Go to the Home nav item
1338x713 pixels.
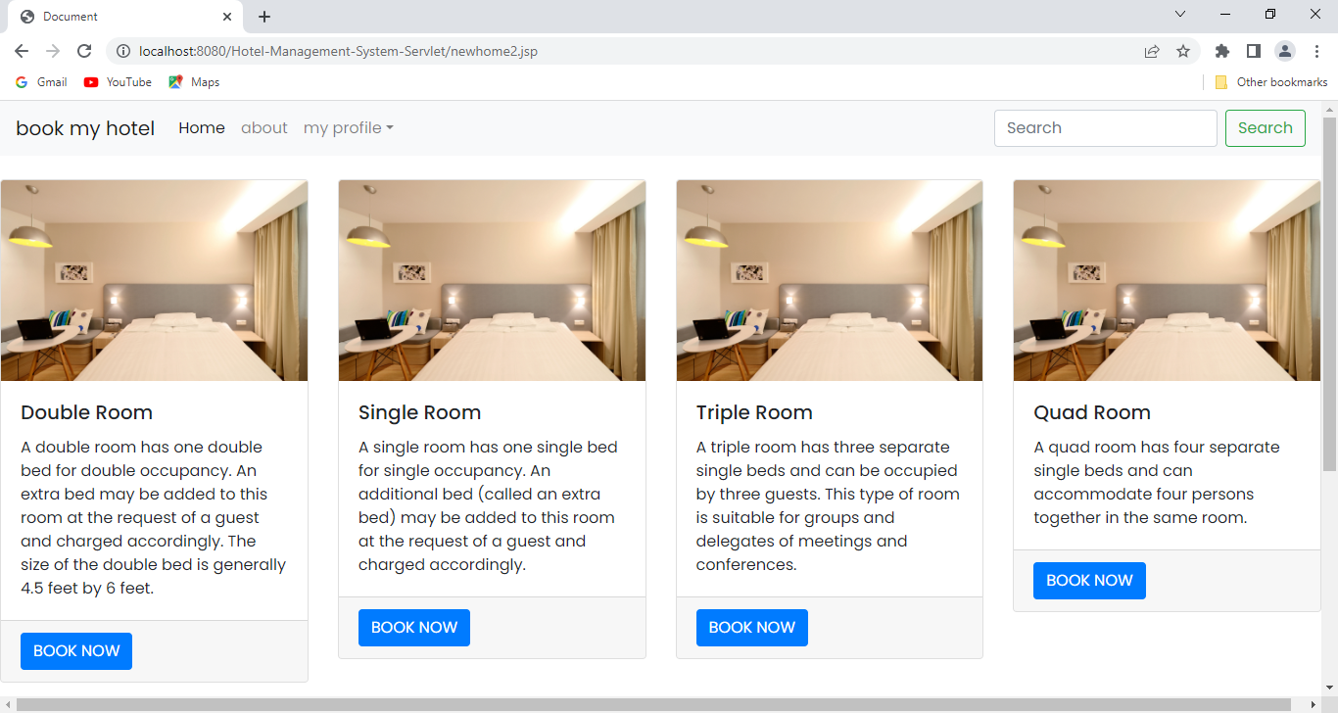202,128
